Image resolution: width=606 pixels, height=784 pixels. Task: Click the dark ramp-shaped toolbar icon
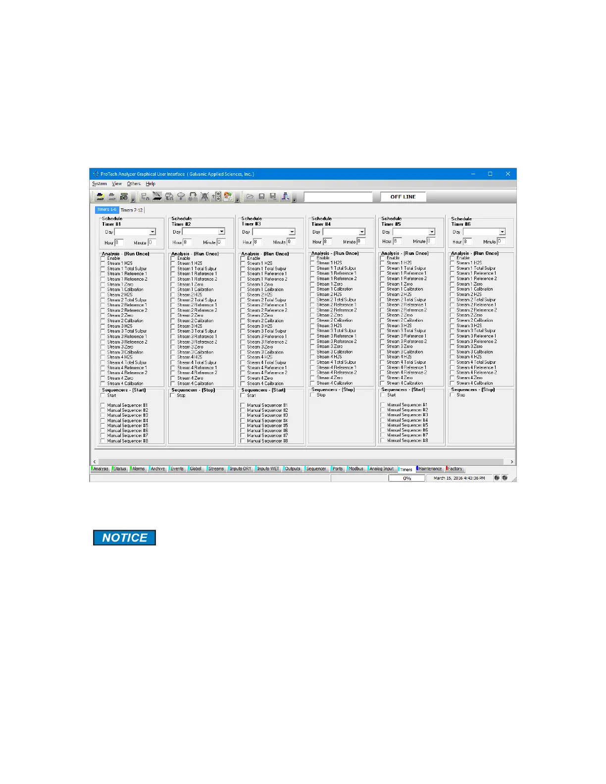(x=157, y=197)
